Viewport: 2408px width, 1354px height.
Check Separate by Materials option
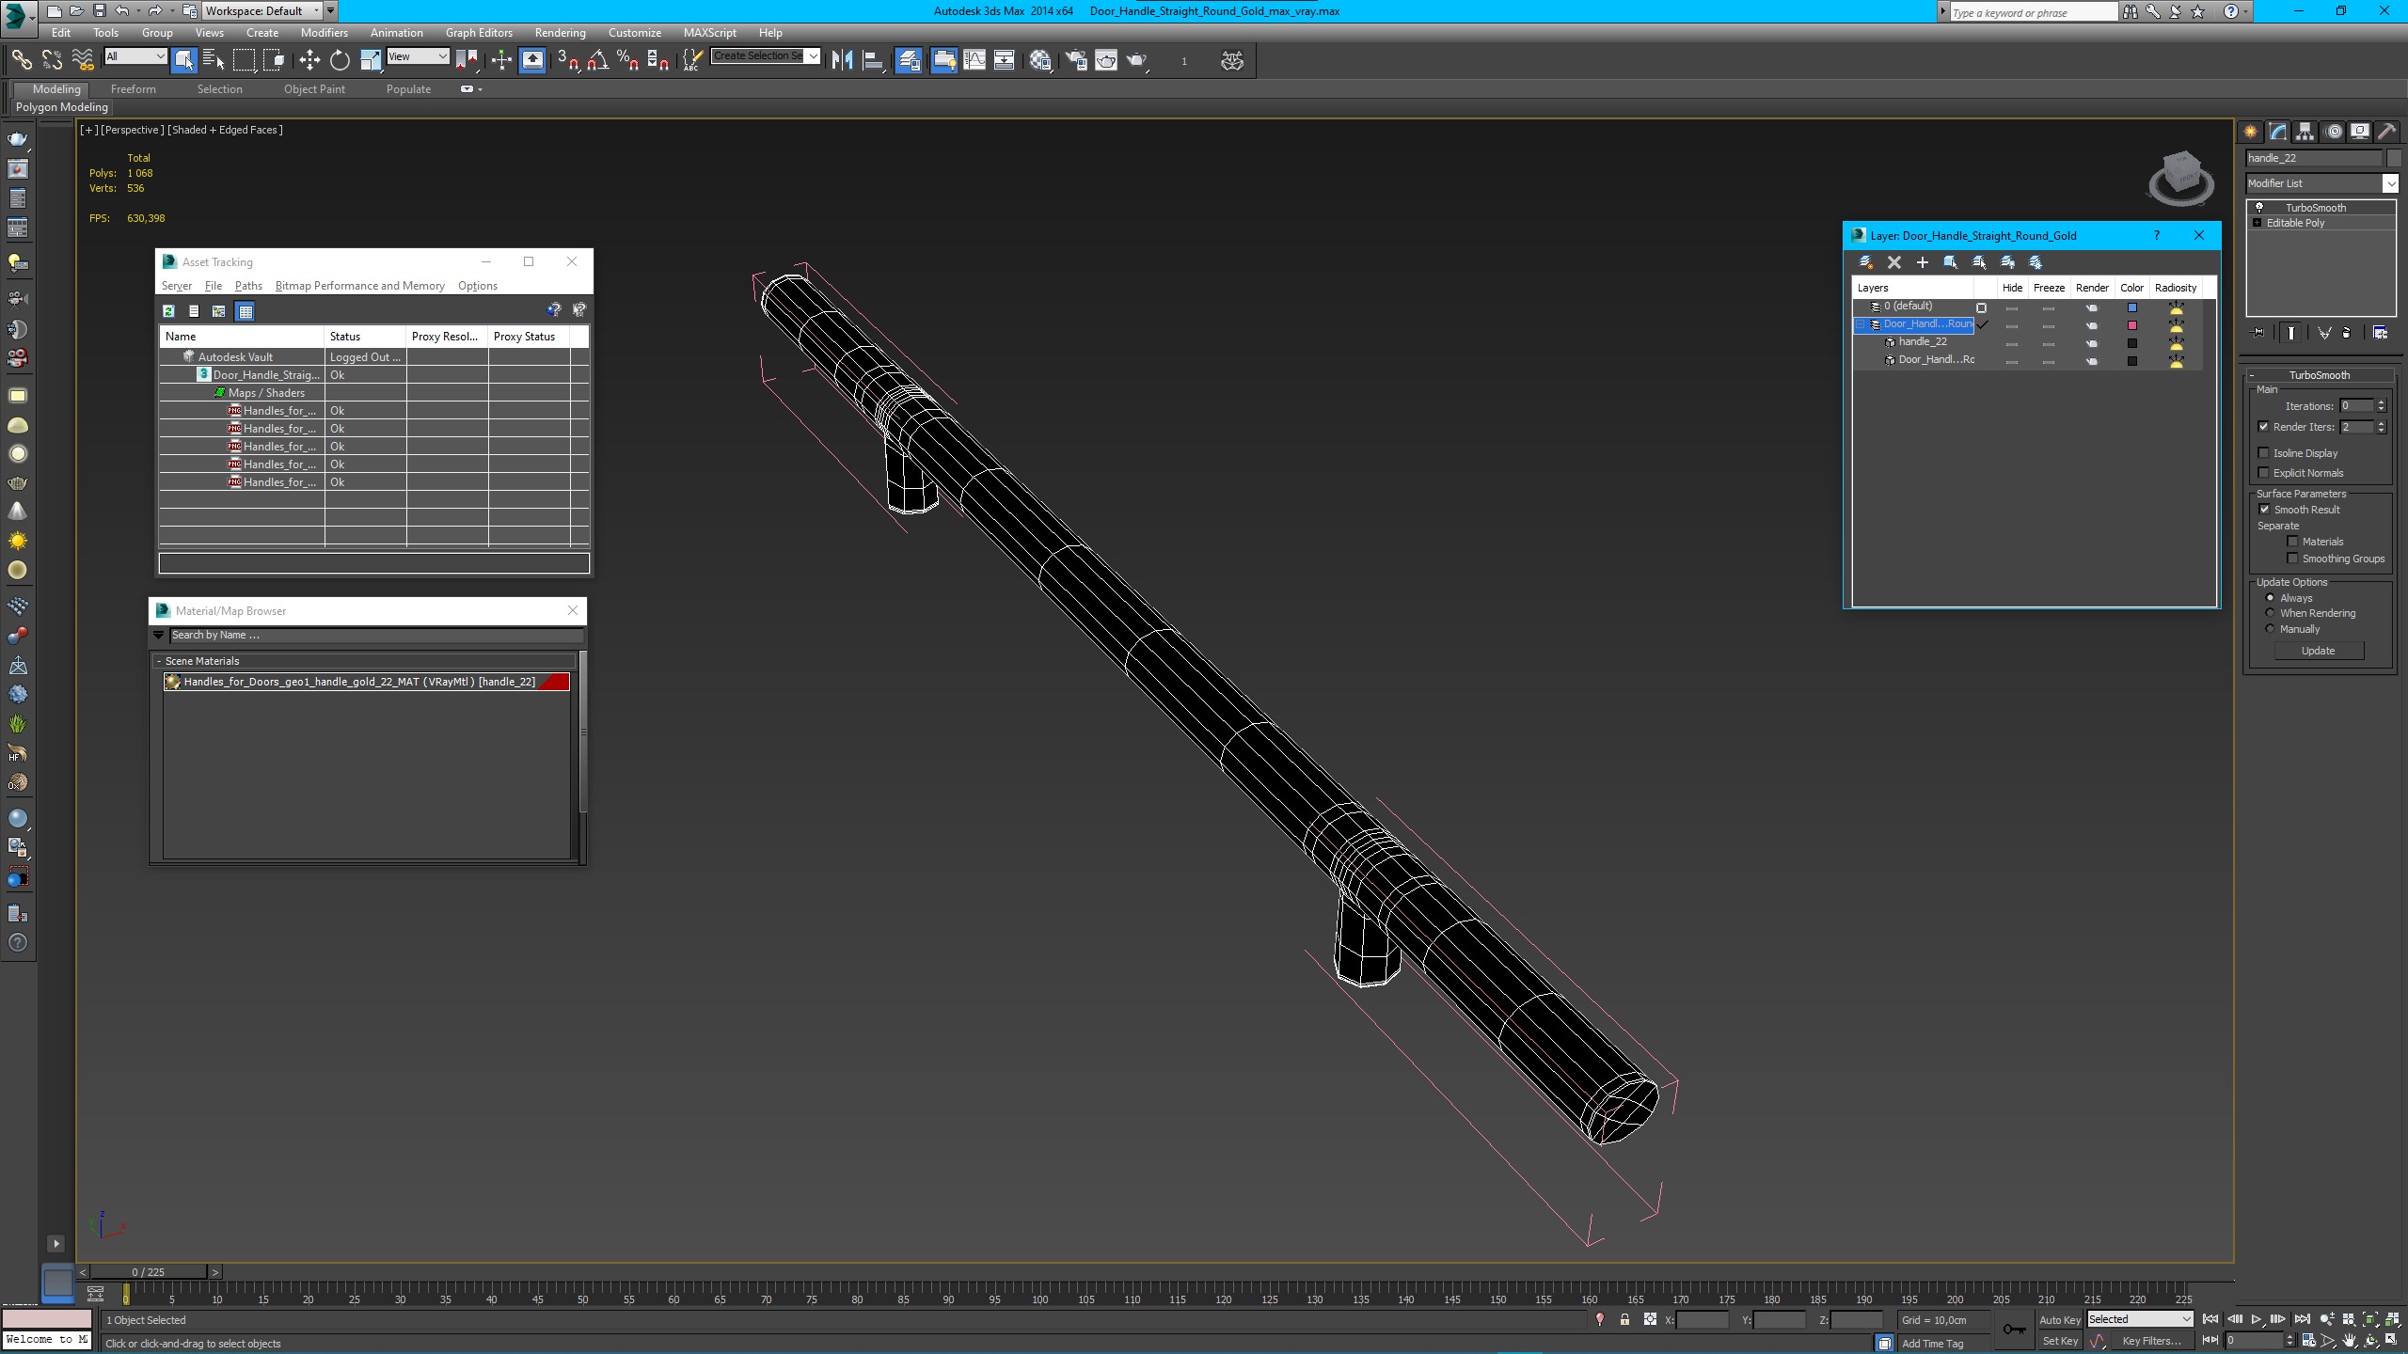pos(2292,542)
